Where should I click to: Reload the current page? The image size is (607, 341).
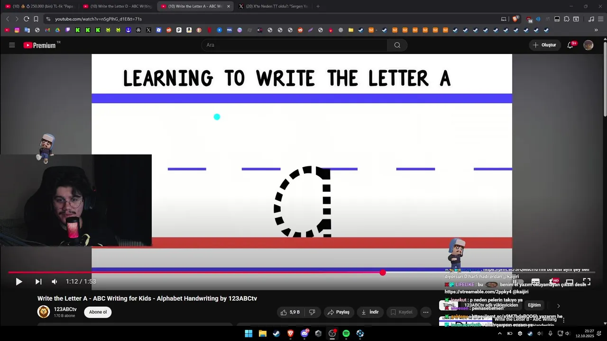click(x=26, y=19)
